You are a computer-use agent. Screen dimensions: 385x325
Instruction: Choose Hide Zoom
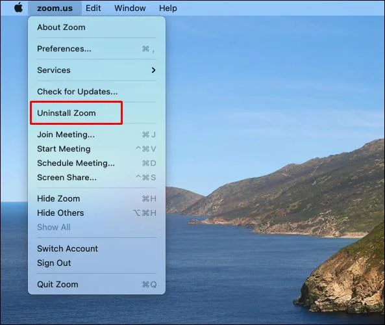click(97, 199)
